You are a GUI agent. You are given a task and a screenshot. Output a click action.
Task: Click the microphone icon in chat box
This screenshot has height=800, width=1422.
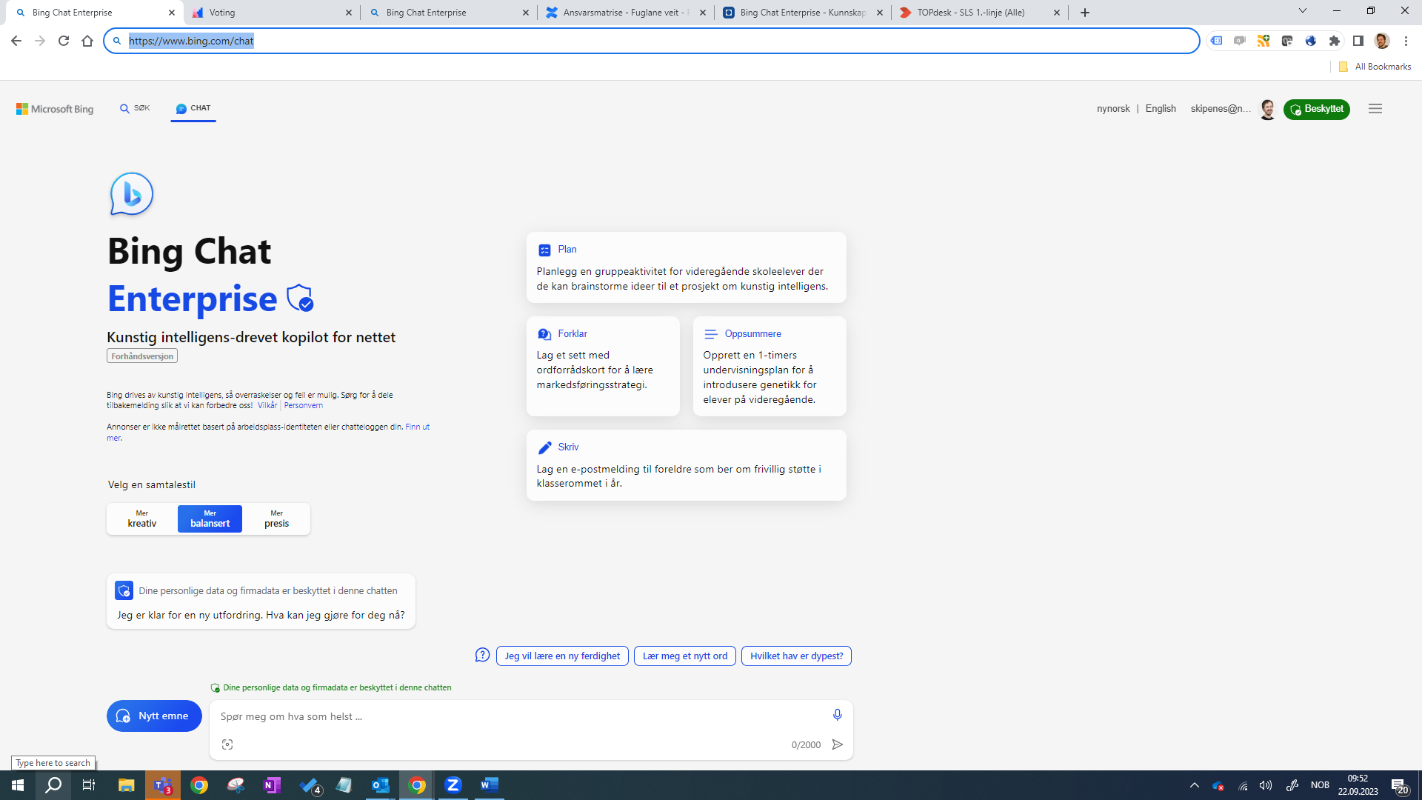[x=837, y=715]
